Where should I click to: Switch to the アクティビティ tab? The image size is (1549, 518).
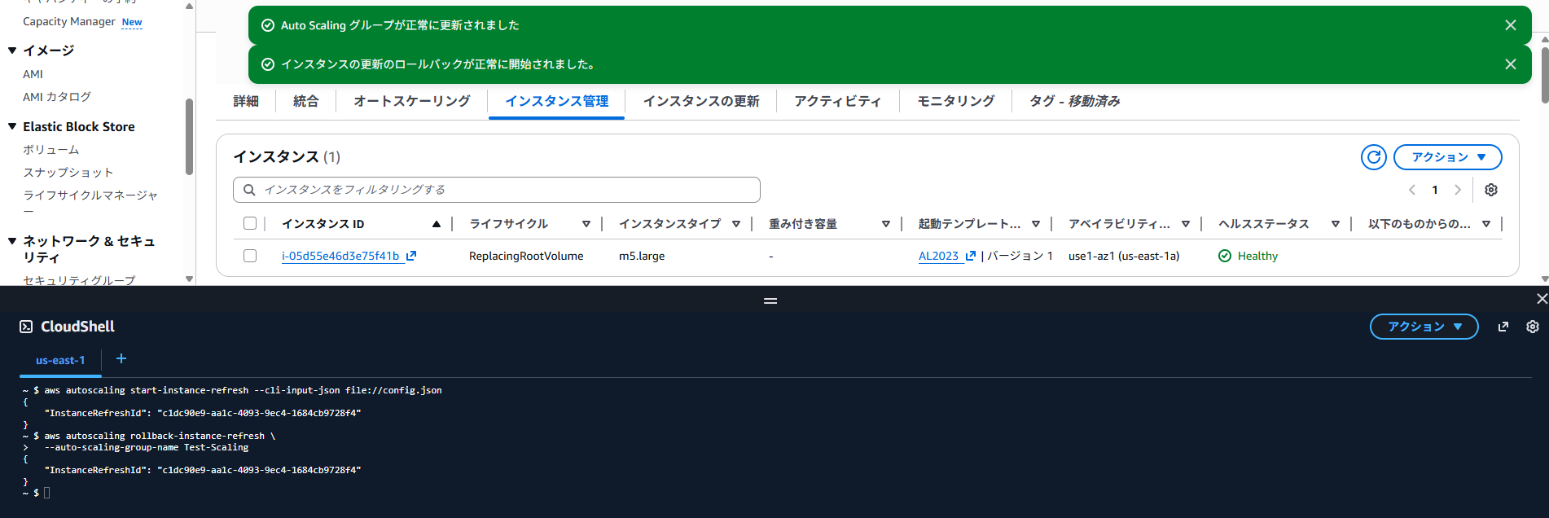[838, 101]
